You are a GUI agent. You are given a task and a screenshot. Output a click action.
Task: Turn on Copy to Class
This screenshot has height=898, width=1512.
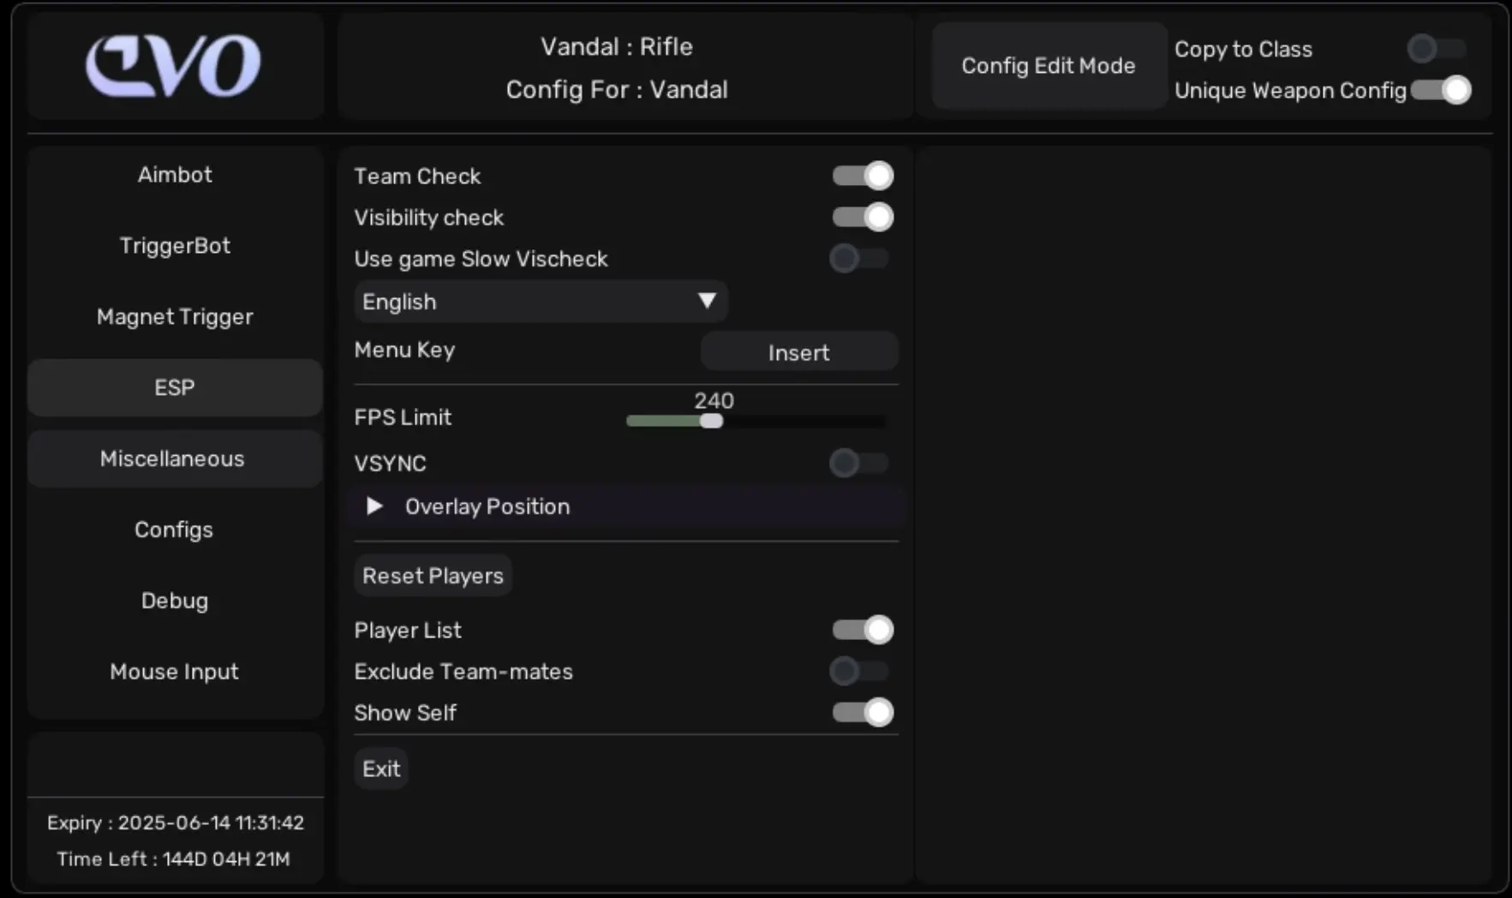(x=1437, y=49)
